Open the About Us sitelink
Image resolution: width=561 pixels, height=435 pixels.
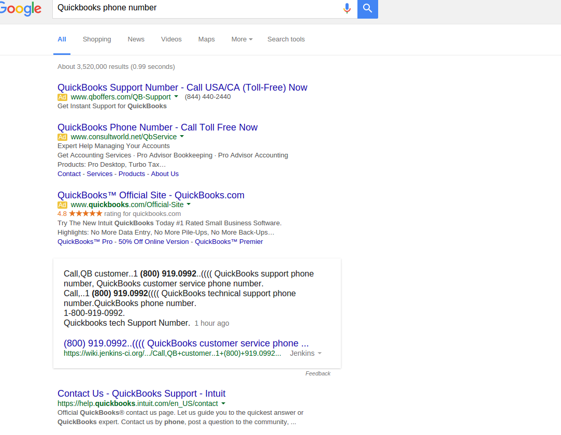pos(165,174)
